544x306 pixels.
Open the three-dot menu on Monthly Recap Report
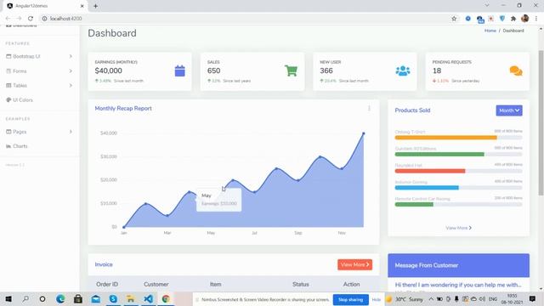pyautogui.click(x=369, y=109)
